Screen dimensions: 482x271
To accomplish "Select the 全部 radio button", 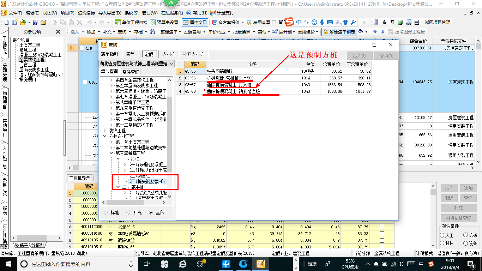I will [x=151, y=213].
